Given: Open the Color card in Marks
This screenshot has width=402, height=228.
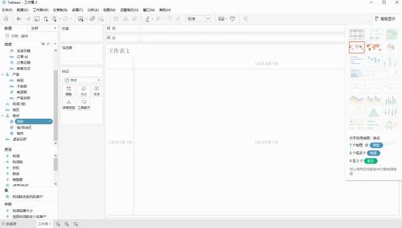Looking at the screenshot, I should pos(68,91).
